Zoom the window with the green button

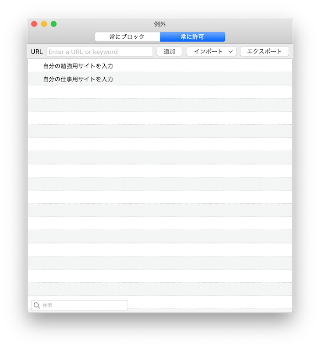click(x=53, y=24)
